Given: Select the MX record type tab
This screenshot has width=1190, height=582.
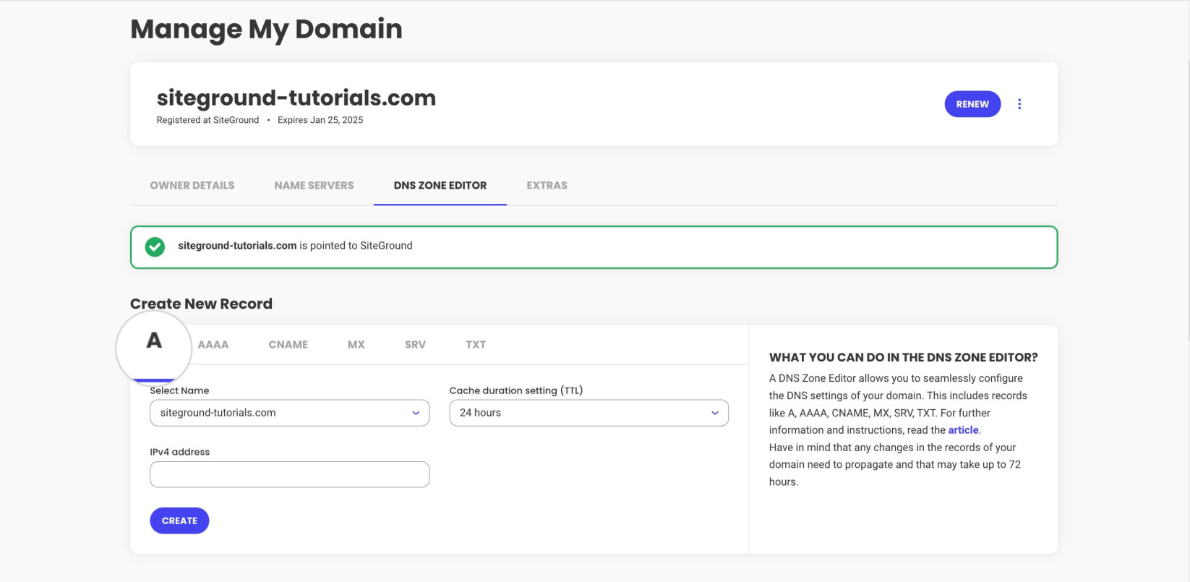Looking at the screenshot, I should pos(356,345).
